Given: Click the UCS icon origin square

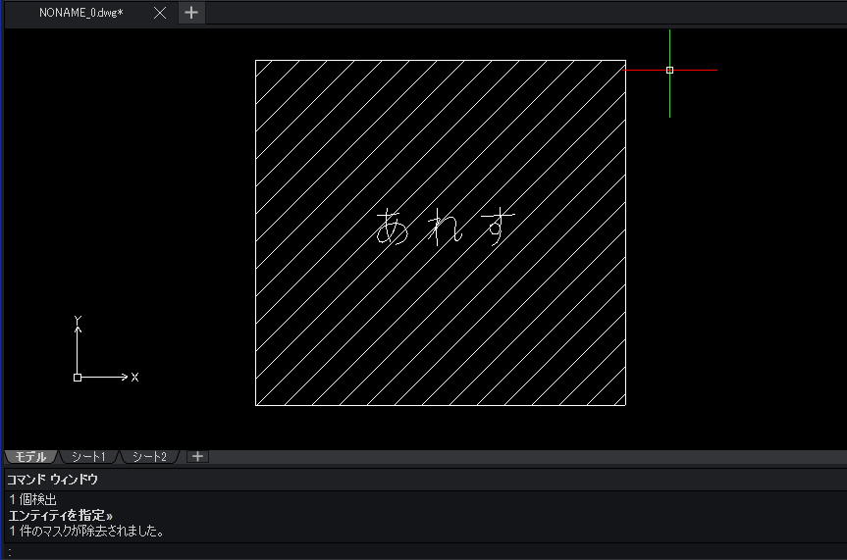Looking at the screenshot, I should 78,378.
